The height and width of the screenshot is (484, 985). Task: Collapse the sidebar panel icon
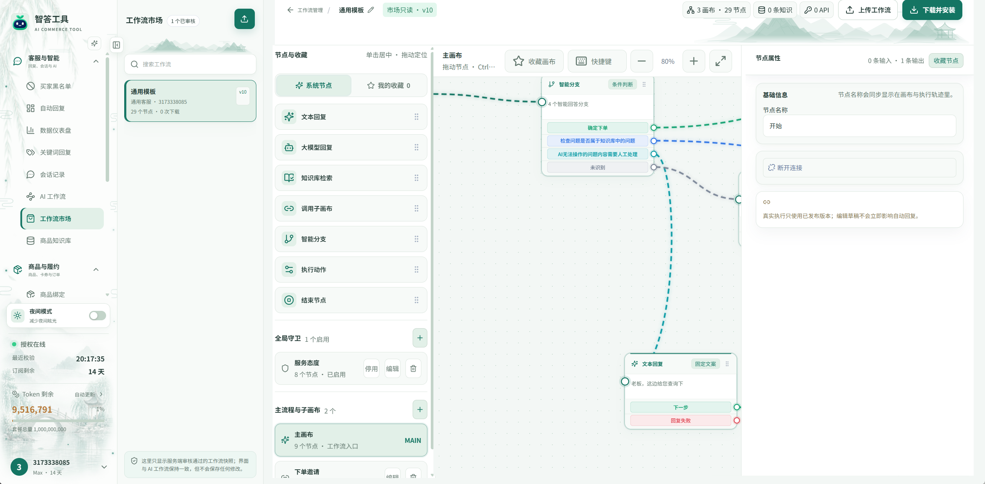tap(117, 45)
